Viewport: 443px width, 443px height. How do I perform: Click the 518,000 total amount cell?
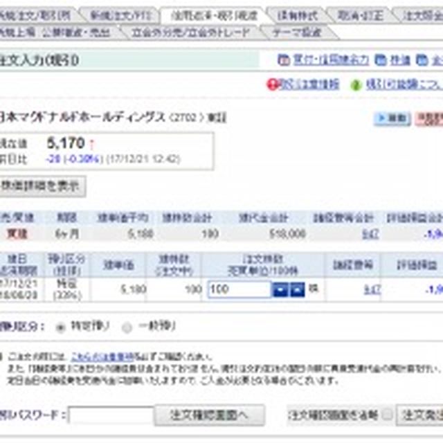click(287, 234)
